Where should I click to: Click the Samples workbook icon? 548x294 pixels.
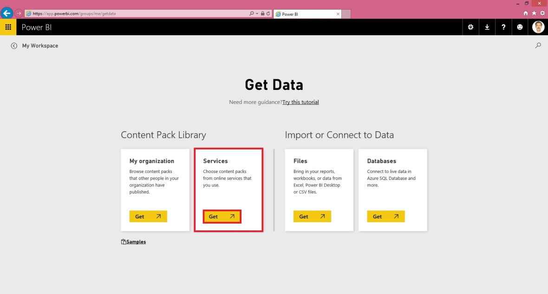(123, 241)
